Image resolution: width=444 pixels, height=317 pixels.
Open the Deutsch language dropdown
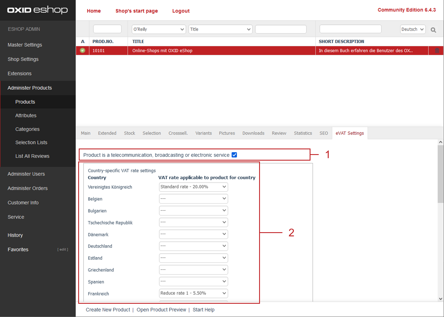[x=412, y=29]
